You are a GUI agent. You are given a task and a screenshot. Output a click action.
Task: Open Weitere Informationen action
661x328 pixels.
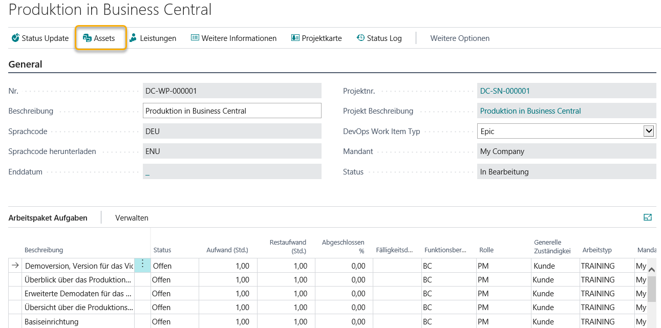pyautogui.click(x=233, y=38)
